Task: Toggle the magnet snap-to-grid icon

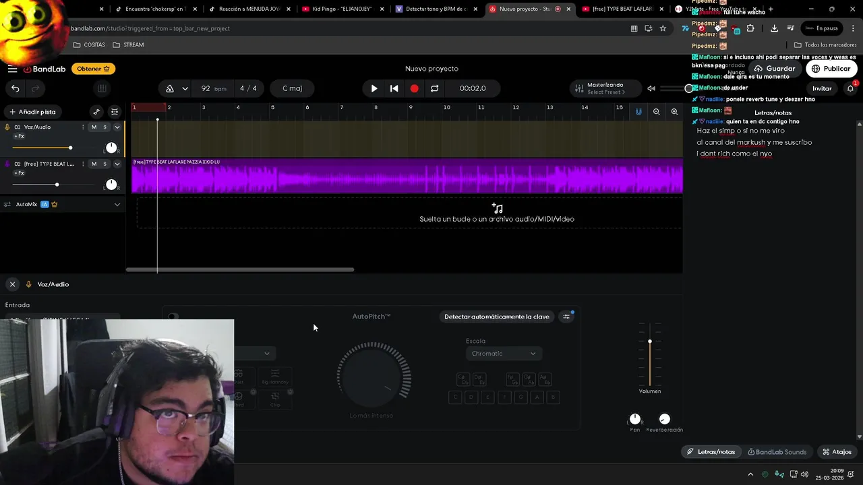Action: click(x=638, y=112)
